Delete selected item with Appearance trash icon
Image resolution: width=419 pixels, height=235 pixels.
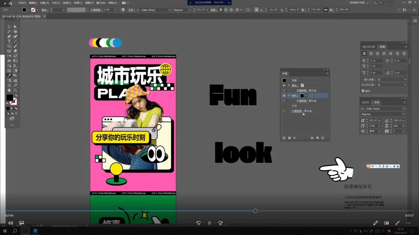(323, 138)
